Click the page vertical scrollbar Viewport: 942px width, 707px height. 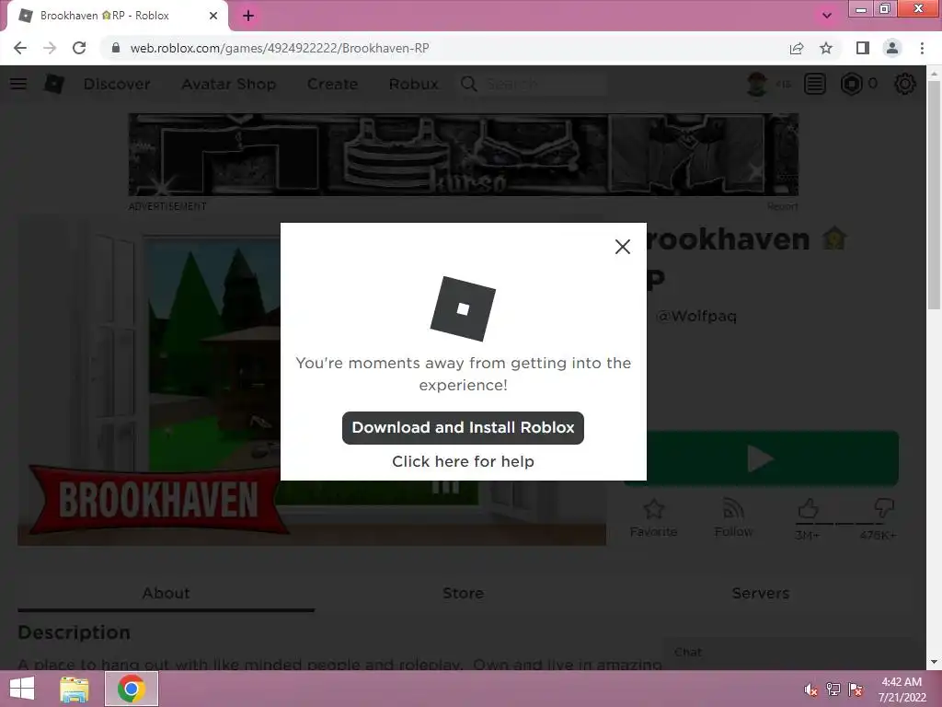pyautogui.click(x=935, y=195)
